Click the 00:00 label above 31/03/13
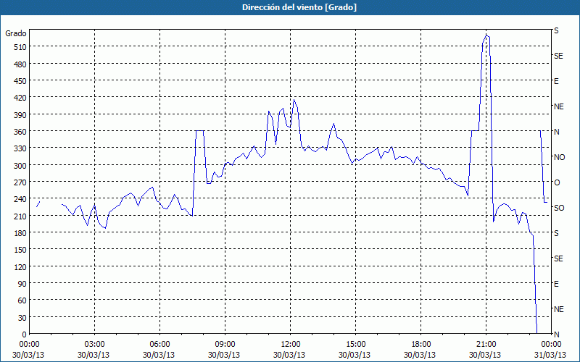 [551, 345]
